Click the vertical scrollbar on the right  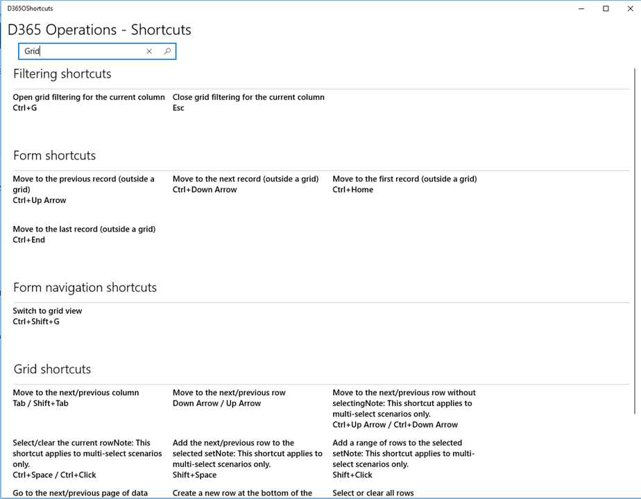(x=635, y=242)
